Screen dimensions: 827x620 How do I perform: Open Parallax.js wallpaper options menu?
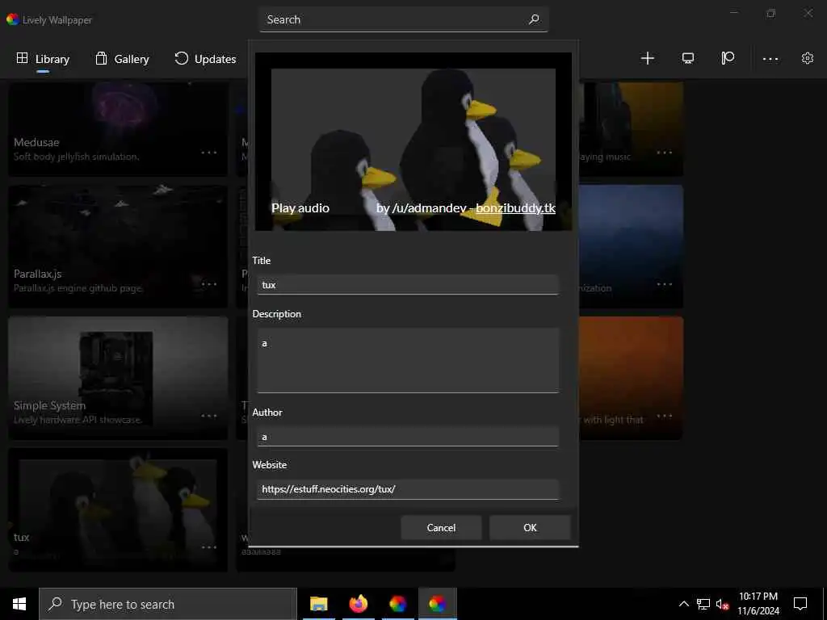point(209,284)
